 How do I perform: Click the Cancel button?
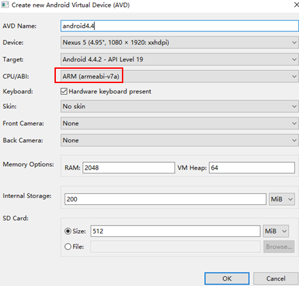pos(276,279)
